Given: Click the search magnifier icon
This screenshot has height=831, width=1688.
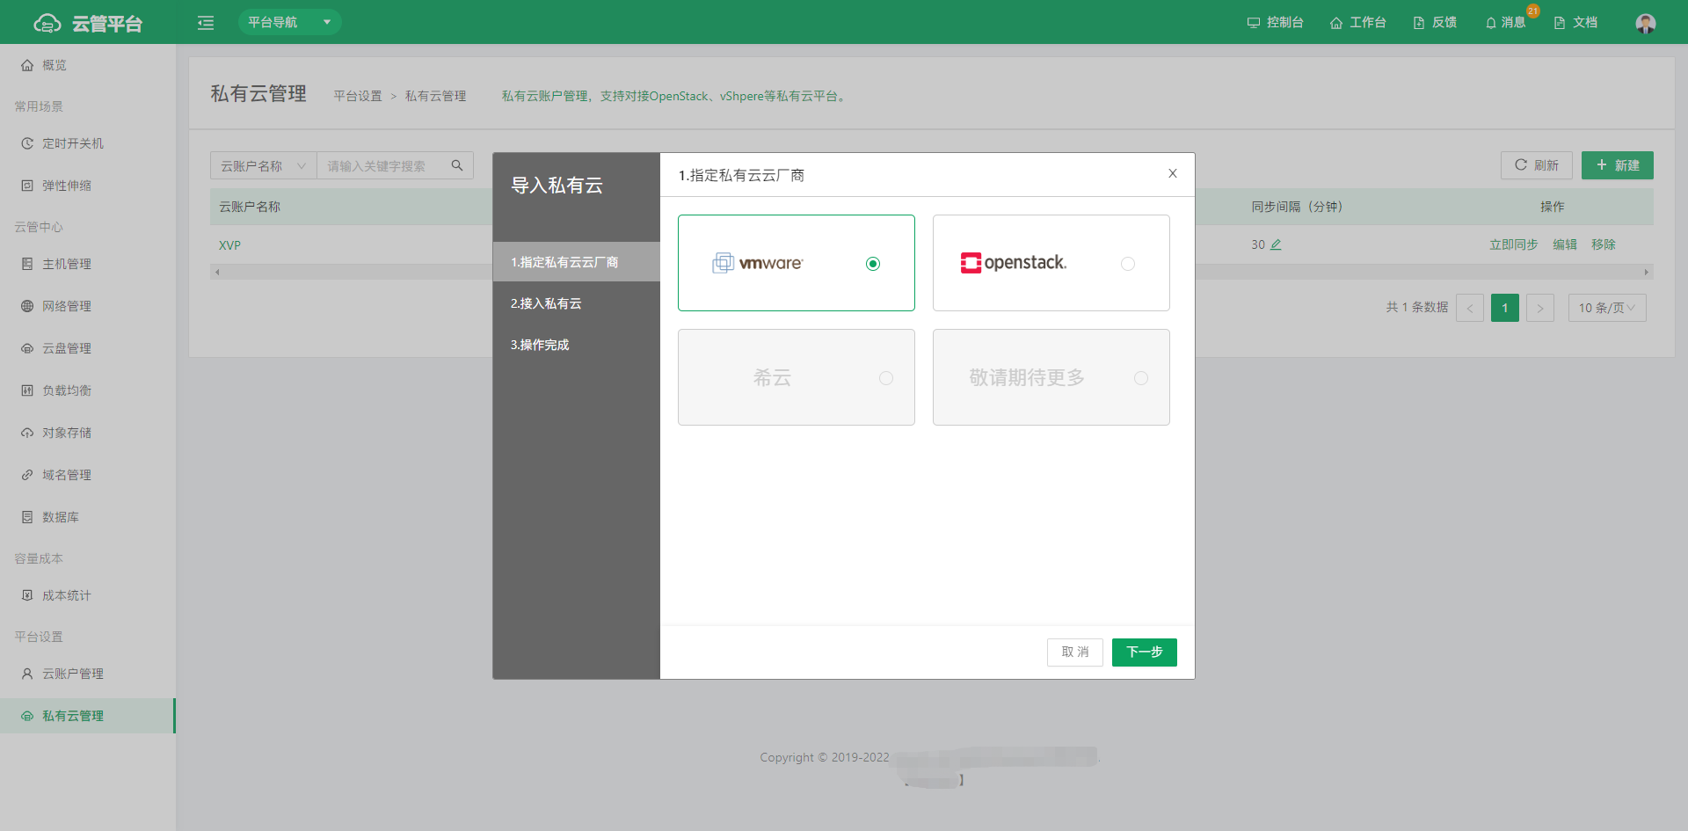Looking at the screenshot, I should (457, 165).
